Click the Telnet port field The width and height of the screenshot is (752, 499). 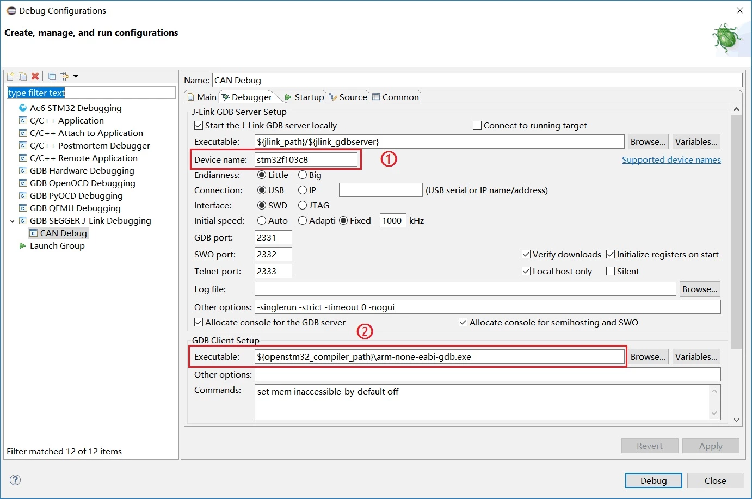tap(273, 271)
